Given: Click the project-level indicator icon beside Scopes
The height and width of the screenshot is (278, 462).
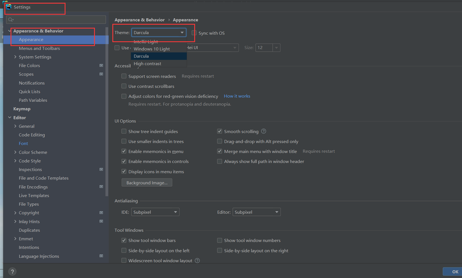Looking at the screenshot, I should click(x=101, y=74).
